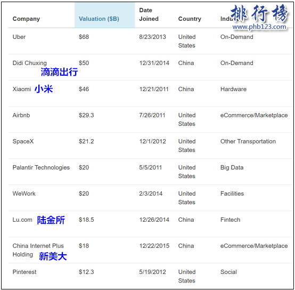
Task: Click Didi Chuxing's On-Demand industry cell
Action: pos(236,63)
